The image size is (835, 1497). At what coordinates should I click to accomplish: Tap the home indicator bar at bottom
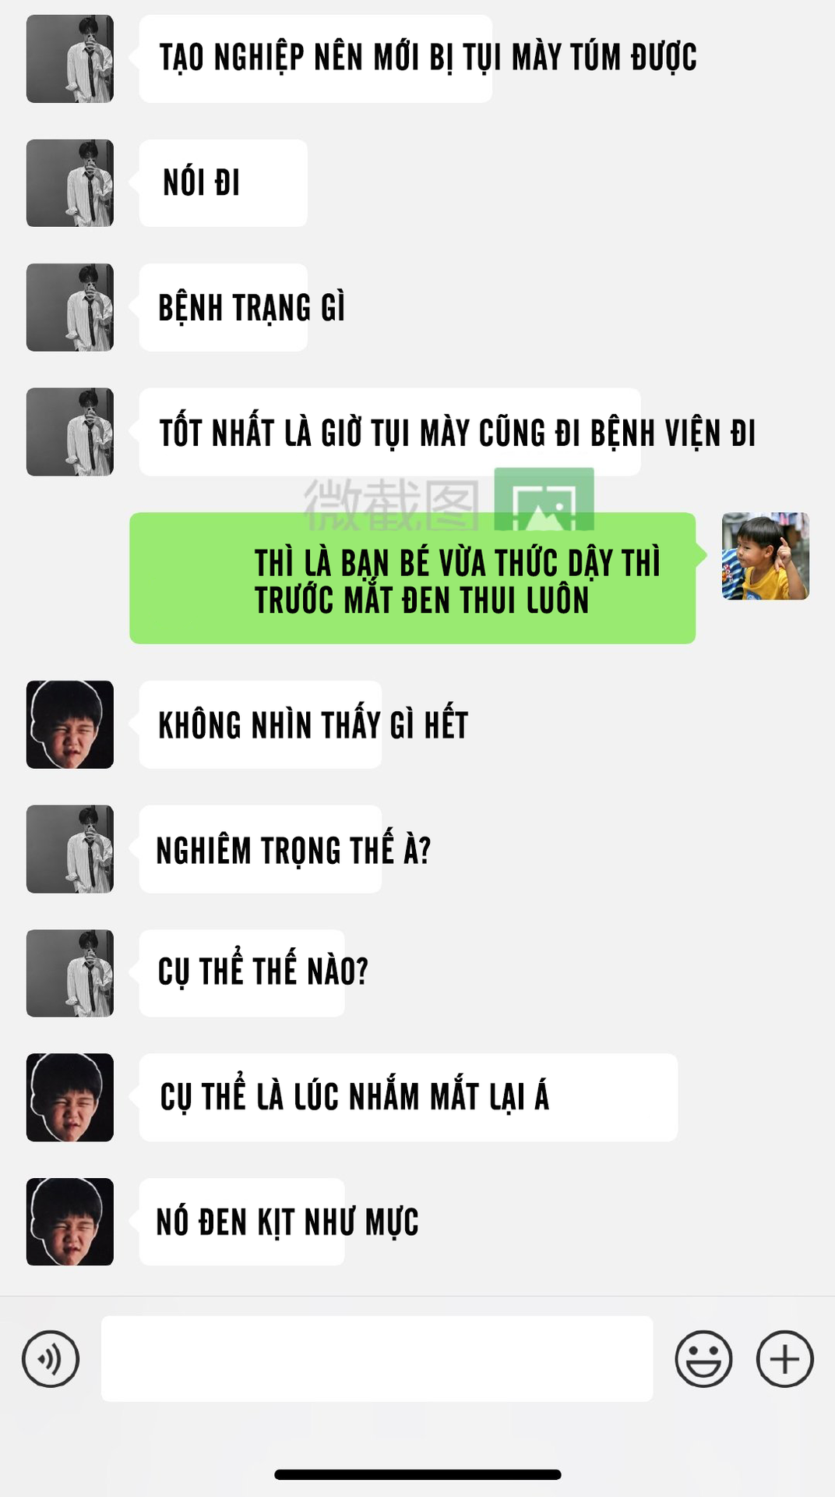pos(417,1474)
